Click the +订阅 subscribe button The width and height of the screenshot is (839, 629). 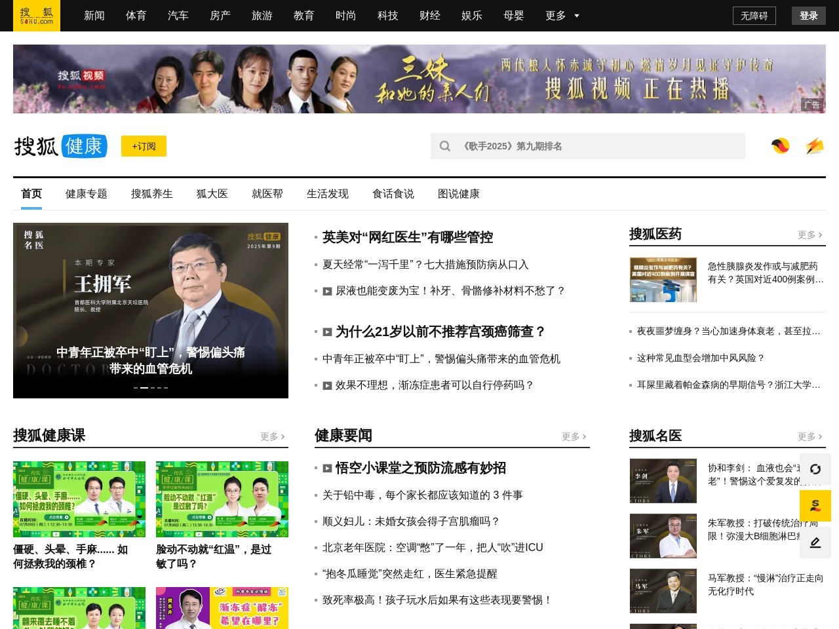coord(144,146)
